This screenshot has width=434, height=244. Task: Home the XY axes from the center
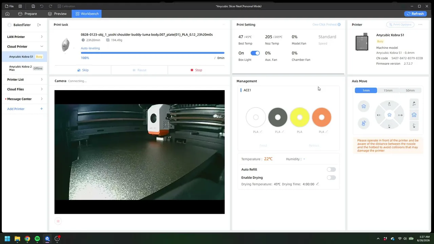click(389, 115)
